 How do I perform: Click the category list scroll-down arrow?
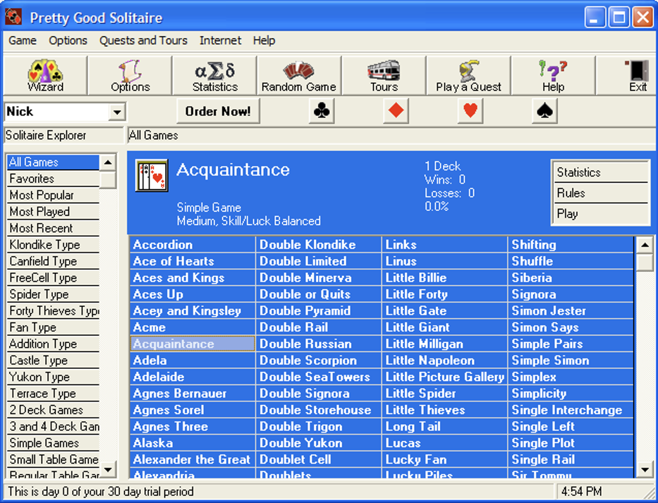[x=108, y=469]
